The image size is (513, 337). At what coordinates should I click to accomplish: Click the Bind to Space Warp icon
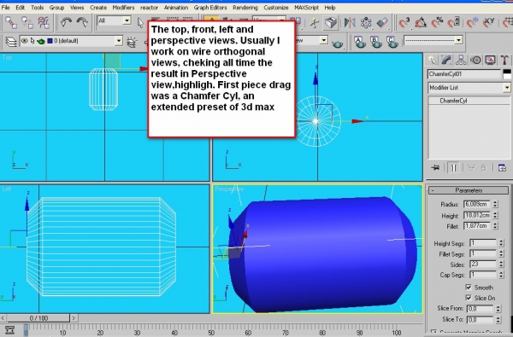coord(44,22)
